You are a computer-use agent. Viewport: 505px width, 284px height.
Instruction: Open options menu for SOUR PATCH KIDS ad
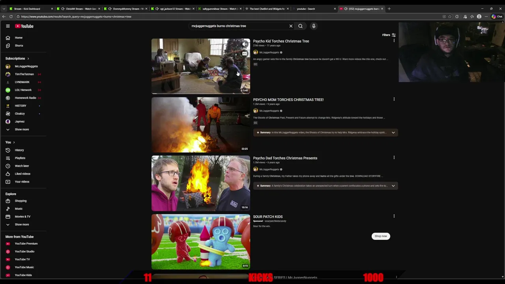coord(394,216)
